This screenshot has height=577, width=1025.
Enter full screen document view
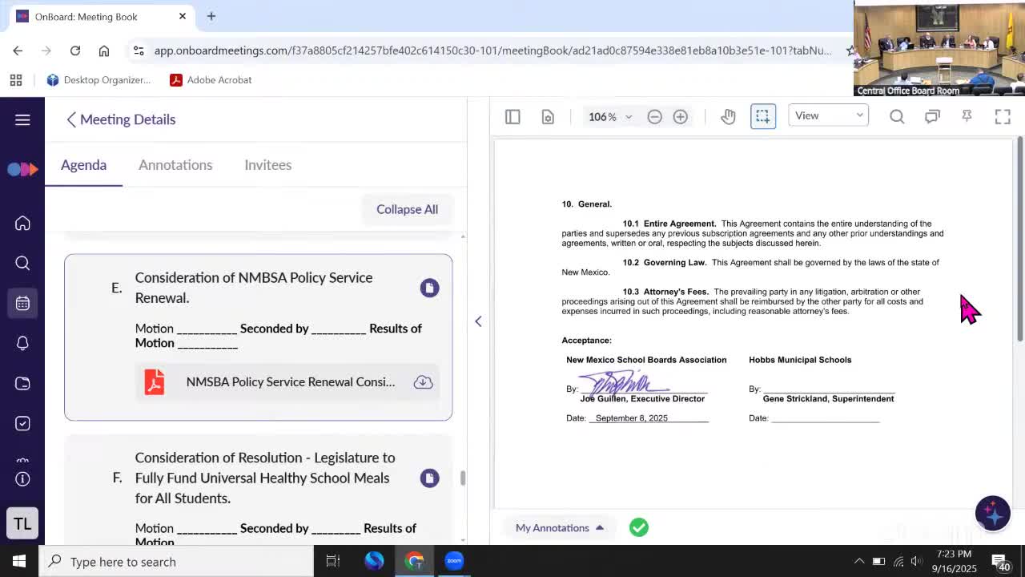pyautogui.click(x=1003, y=116)
